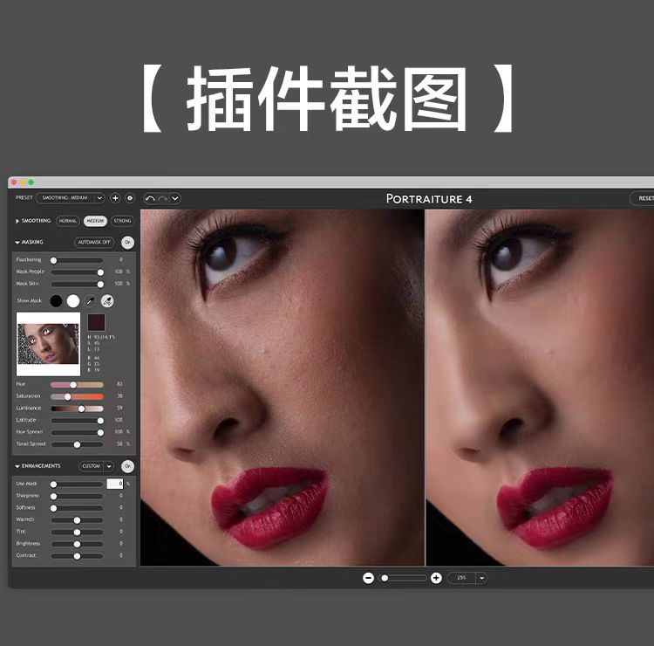654x646 pixels.
Task: Click the Luminance slider
Action: coord(77,409)
